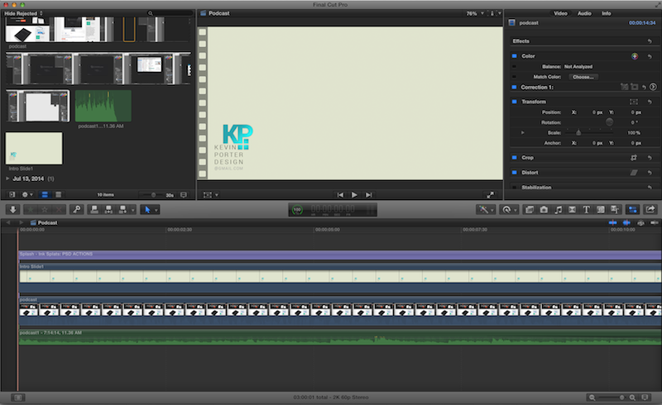Switch browser to list view
The width and height of the screenshot is (662, 405).
[x=58, y=195]
